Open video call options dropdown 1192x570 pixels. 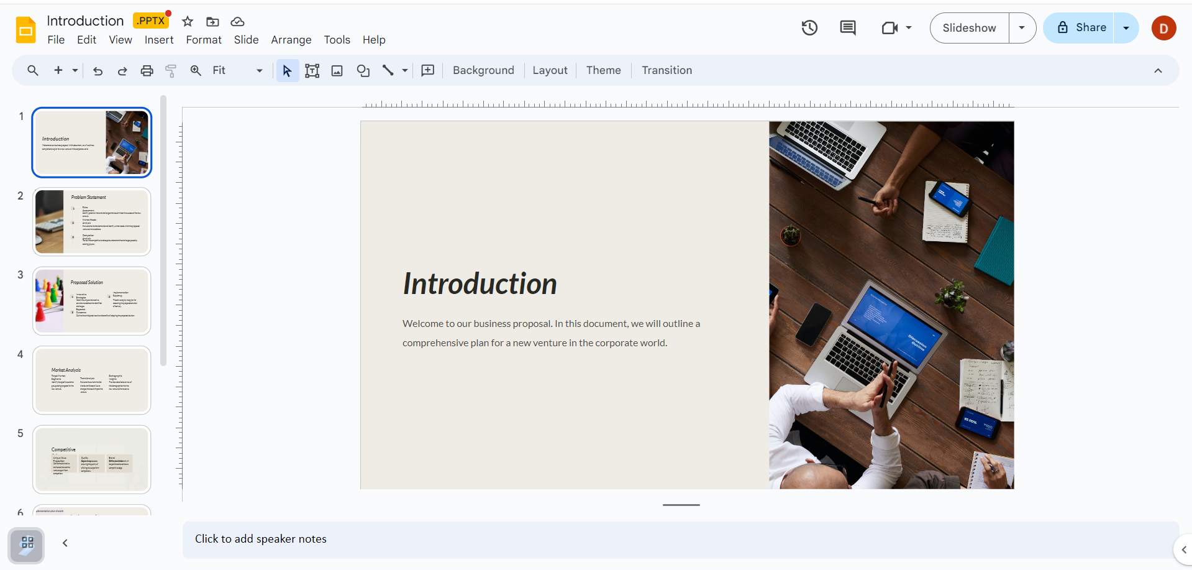click(909, 28)
